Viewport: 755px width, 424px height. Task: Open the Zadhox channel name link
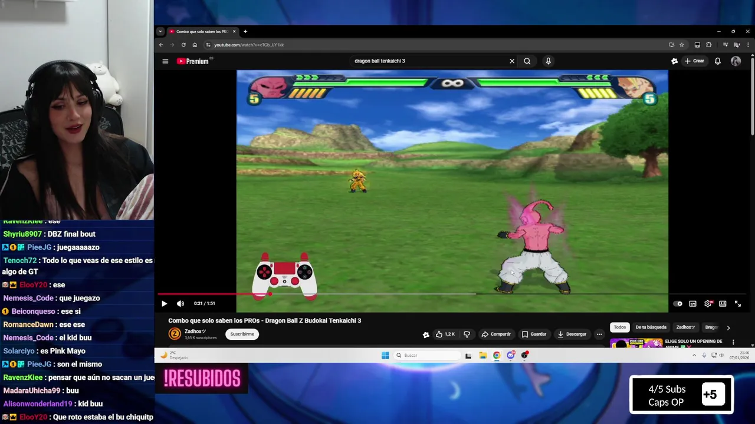pyautogui.click(x=195, y=332)
